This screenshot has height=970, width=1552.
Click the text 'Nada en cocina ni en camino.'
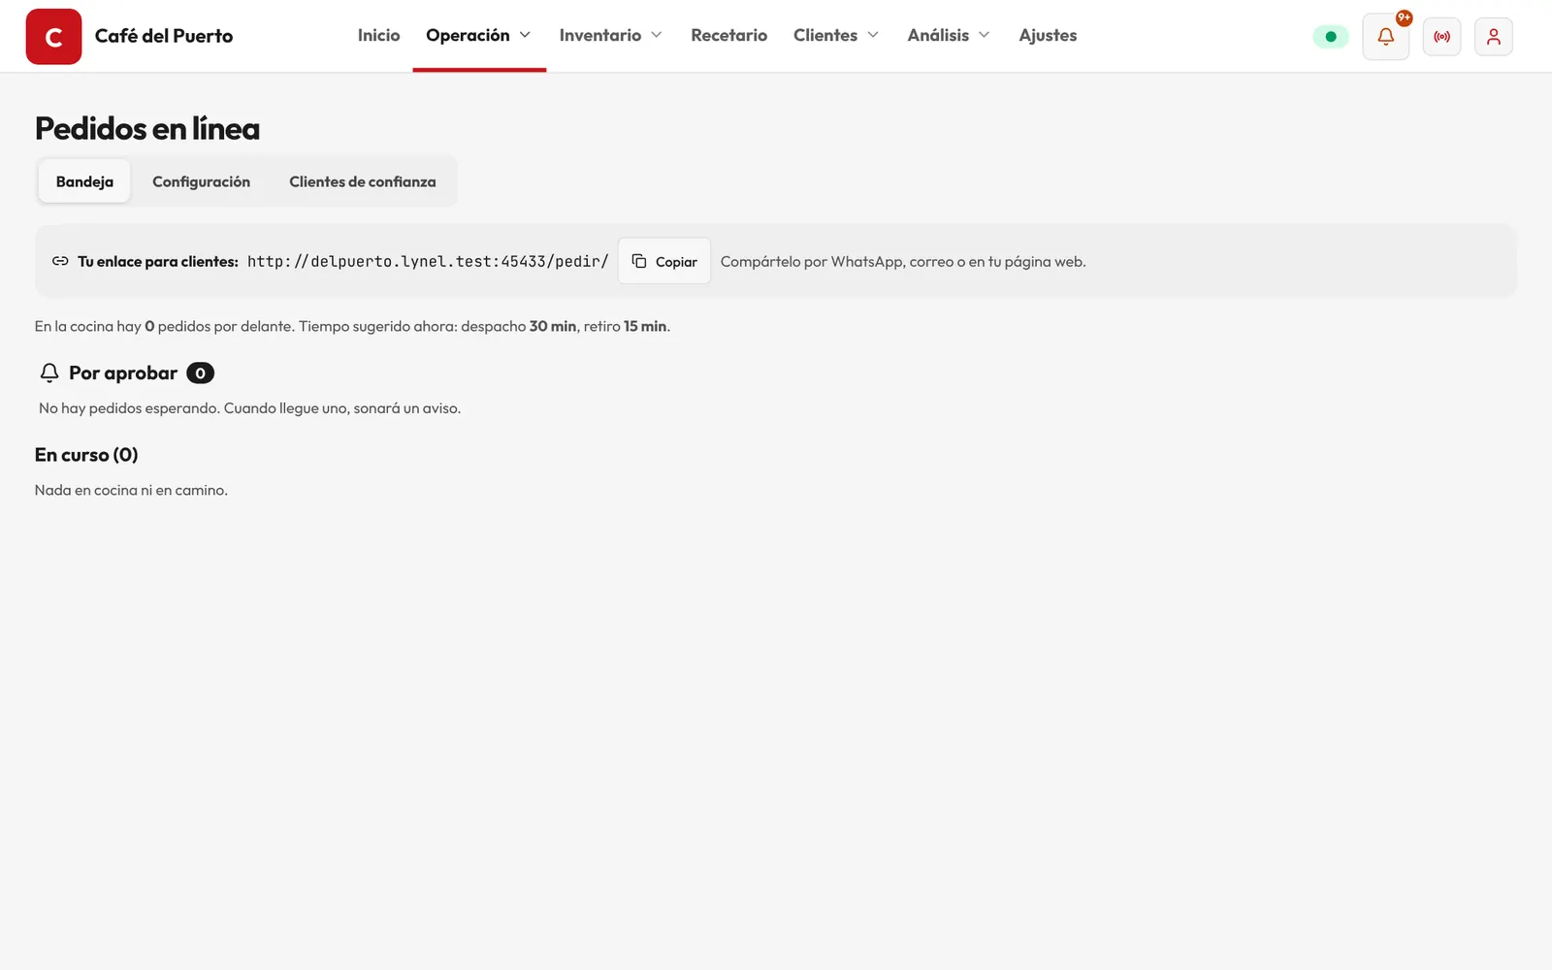click(x=131, y=490)
